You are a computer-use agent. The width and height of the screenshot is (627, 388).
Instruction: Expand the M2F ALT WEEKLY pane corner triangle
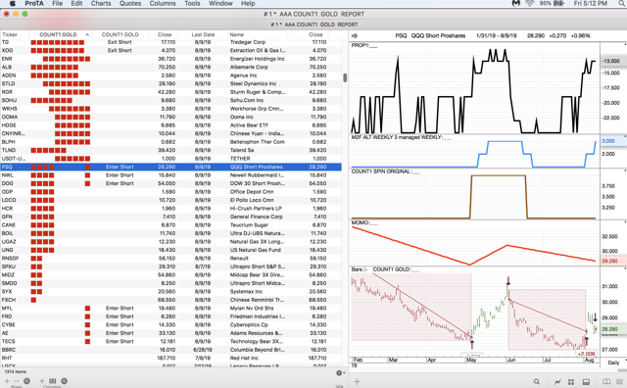click(625, 136)
